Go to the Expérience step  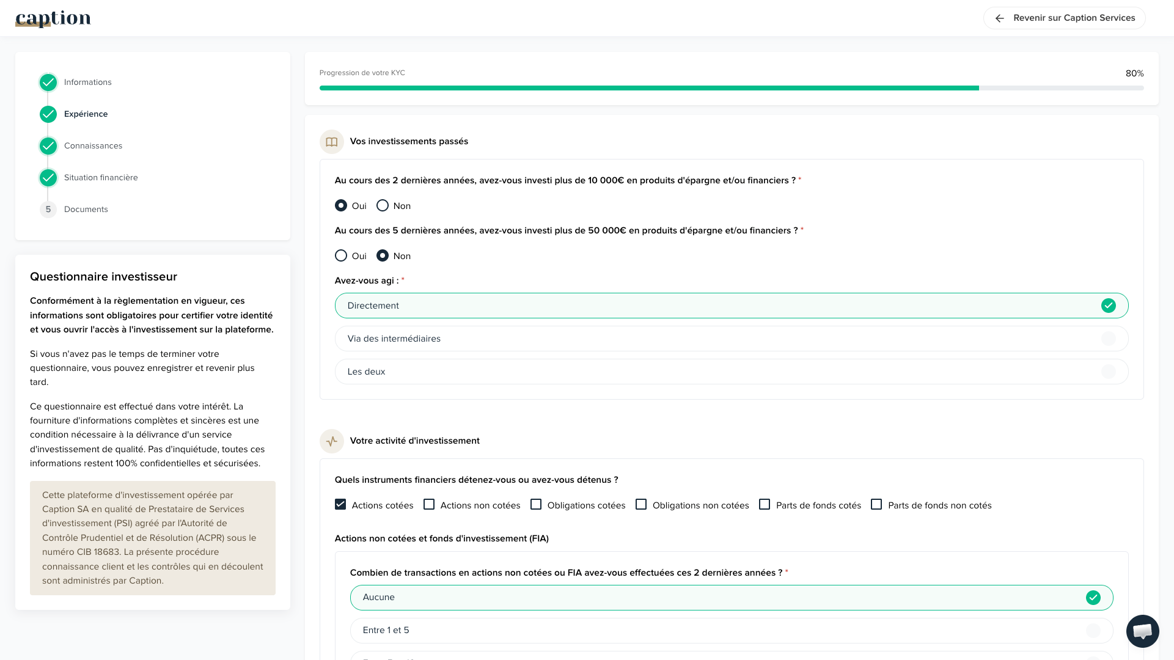[86, 114]
